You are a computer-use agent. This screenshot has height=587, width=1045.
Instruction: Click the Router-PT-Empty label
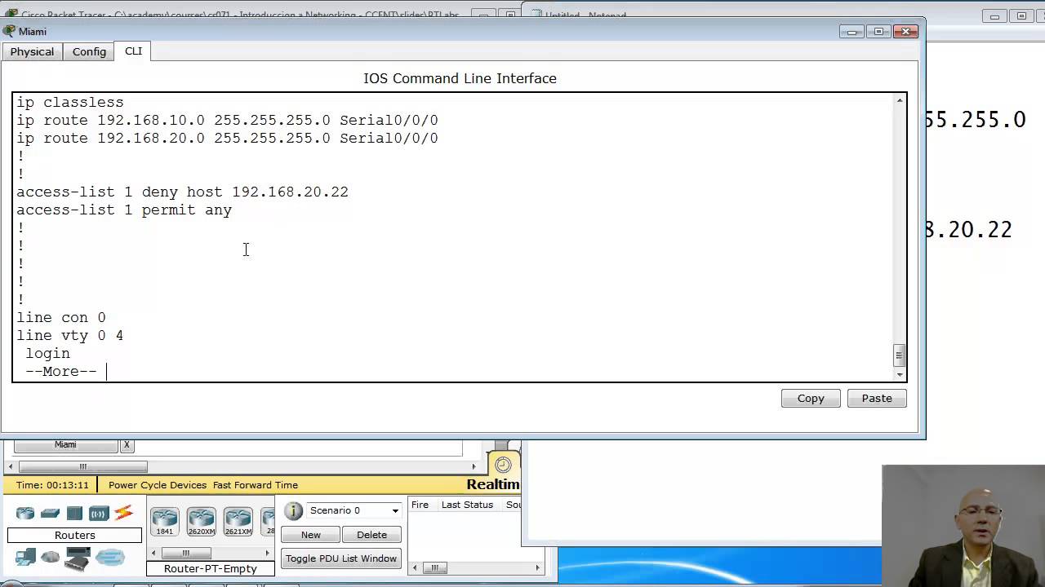(x=210, y=568)
